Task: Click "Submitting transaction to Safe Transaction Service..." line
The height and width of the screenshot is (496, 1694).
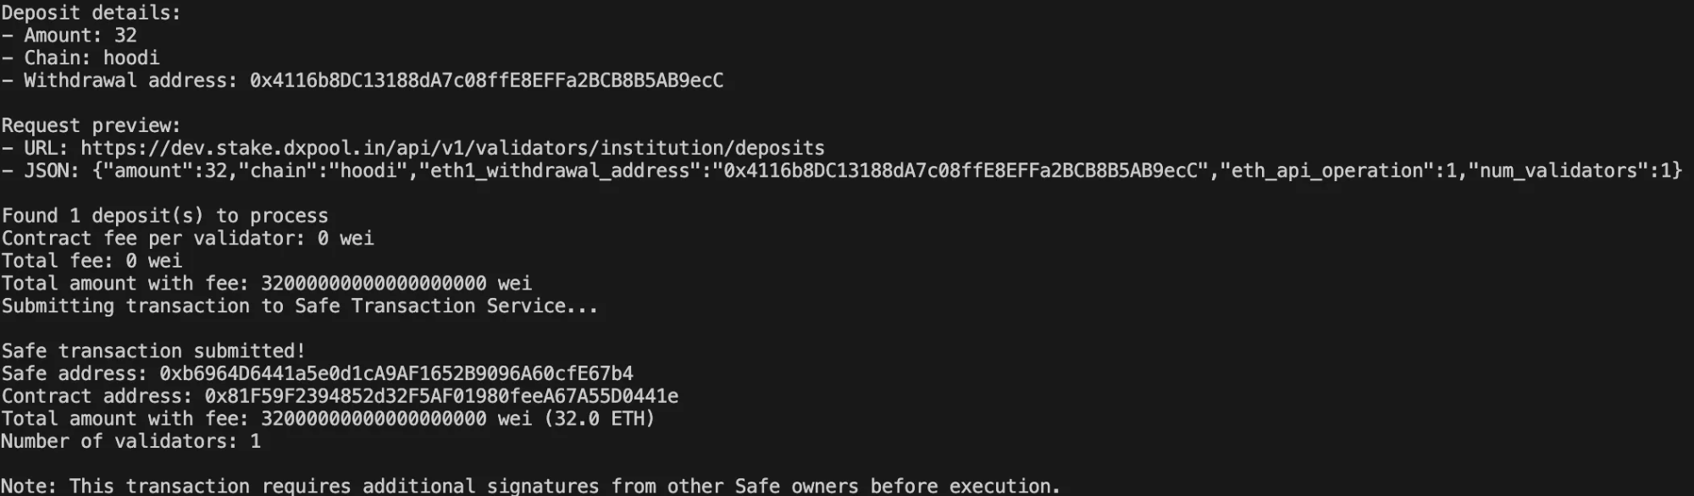Action: [x=300, y=306]
